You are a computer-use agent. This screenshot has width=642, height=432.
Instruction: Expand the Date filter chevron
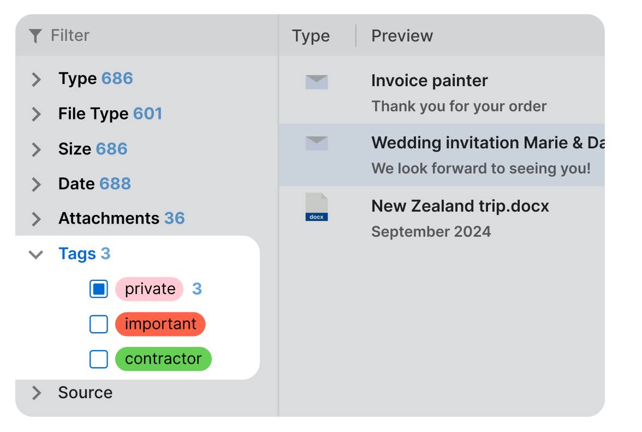point(37,184)
